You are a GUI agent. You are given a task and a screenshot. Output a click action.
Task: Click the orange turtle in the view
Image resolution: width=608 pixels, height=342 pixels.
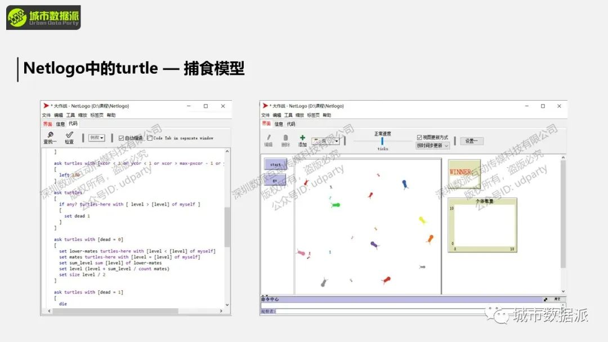tap(430, 239)
